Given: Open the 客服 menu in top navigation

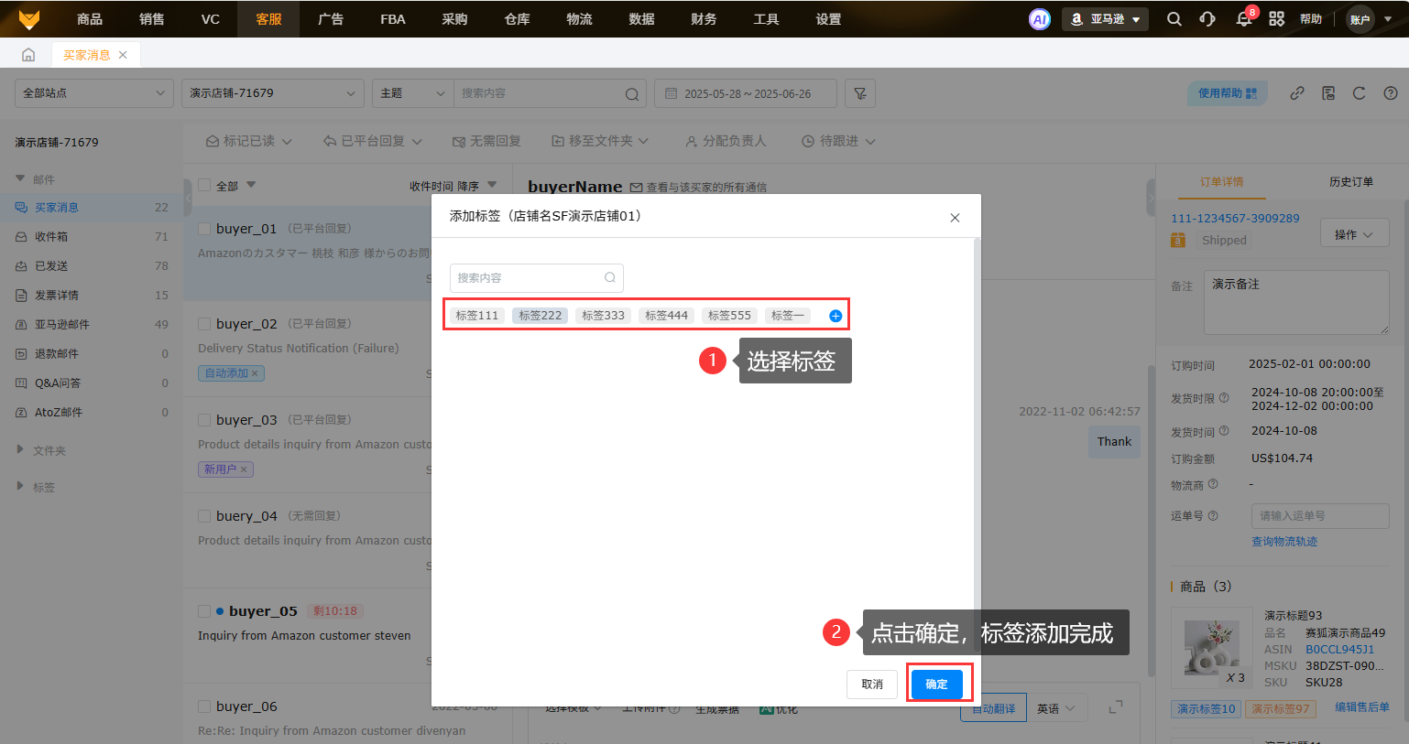Looking at the screenshot, I should 268,19.
